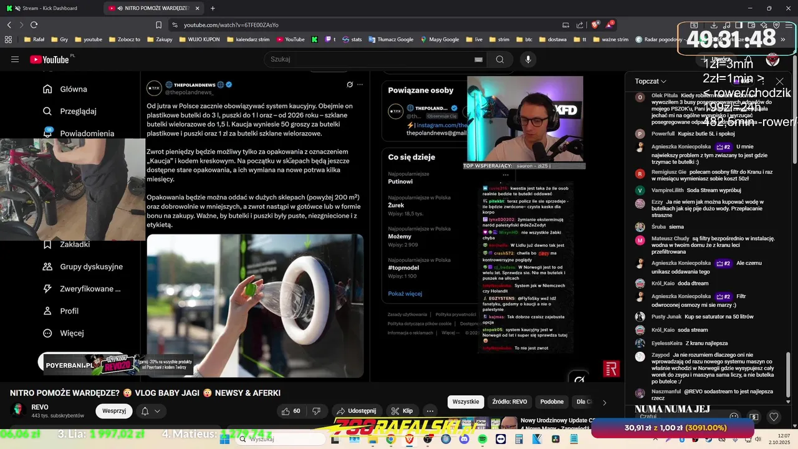Open the WUJO KUPON bookmark folder
798x449 pixels.
[x=199, y=39]
